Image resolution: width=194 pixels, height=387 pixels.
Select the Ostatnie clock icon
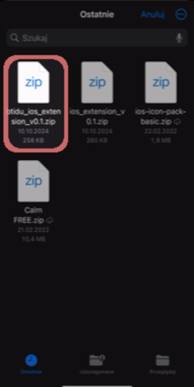tap(31, 360)
